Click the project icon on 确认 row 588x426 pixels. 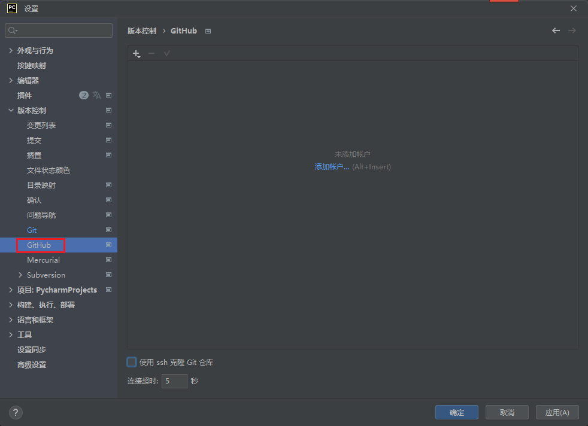(x=109, y=200)
